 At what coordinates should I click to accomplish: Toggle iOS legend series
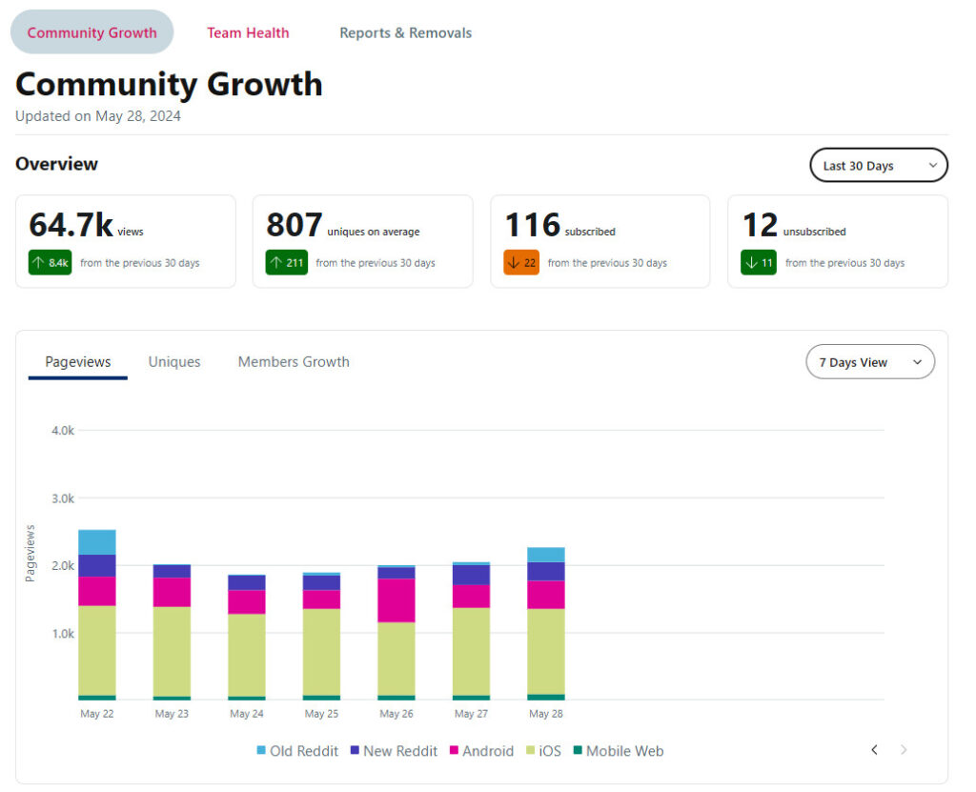(542, 751)
